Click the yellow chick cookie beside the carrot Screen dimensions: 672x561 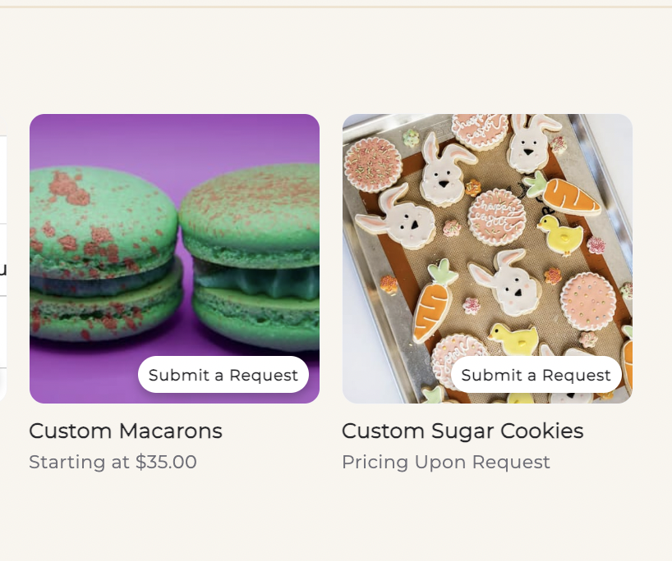559,235
